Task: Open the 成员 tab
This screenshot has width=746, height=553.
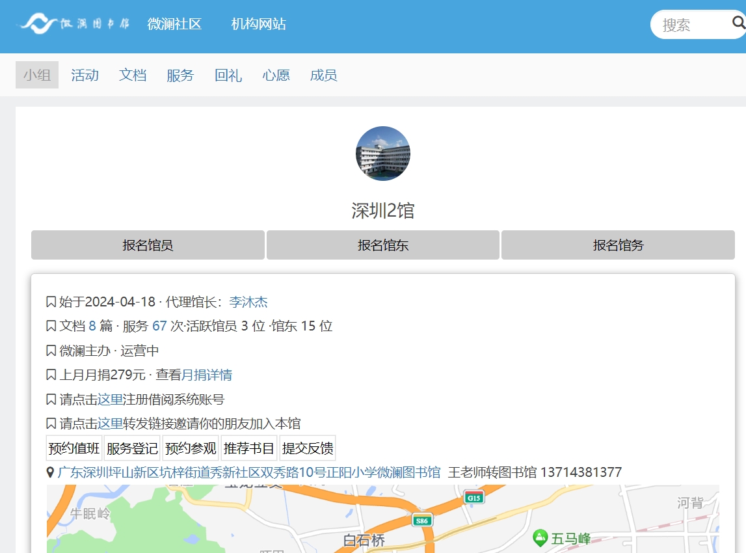Action: pos(323,75)
